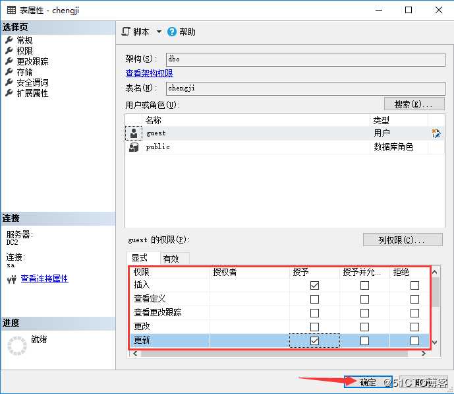The width and height of the screenshot is (454, 394).
Task: Click the 存储 page wrench icon
Action: tap(9, 71)
